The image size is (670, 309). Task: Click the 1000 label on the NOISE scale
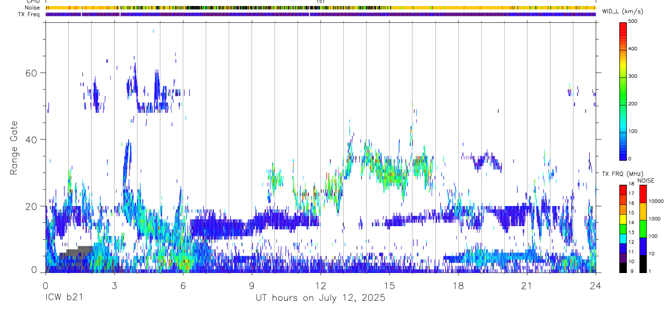[655, 219]
